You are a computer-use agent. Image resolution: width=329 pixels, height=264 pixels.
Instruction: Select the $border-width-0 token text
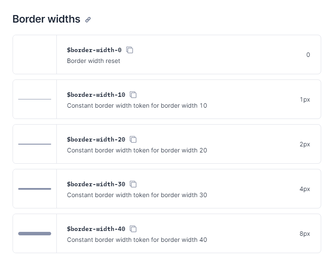[94, 50]
